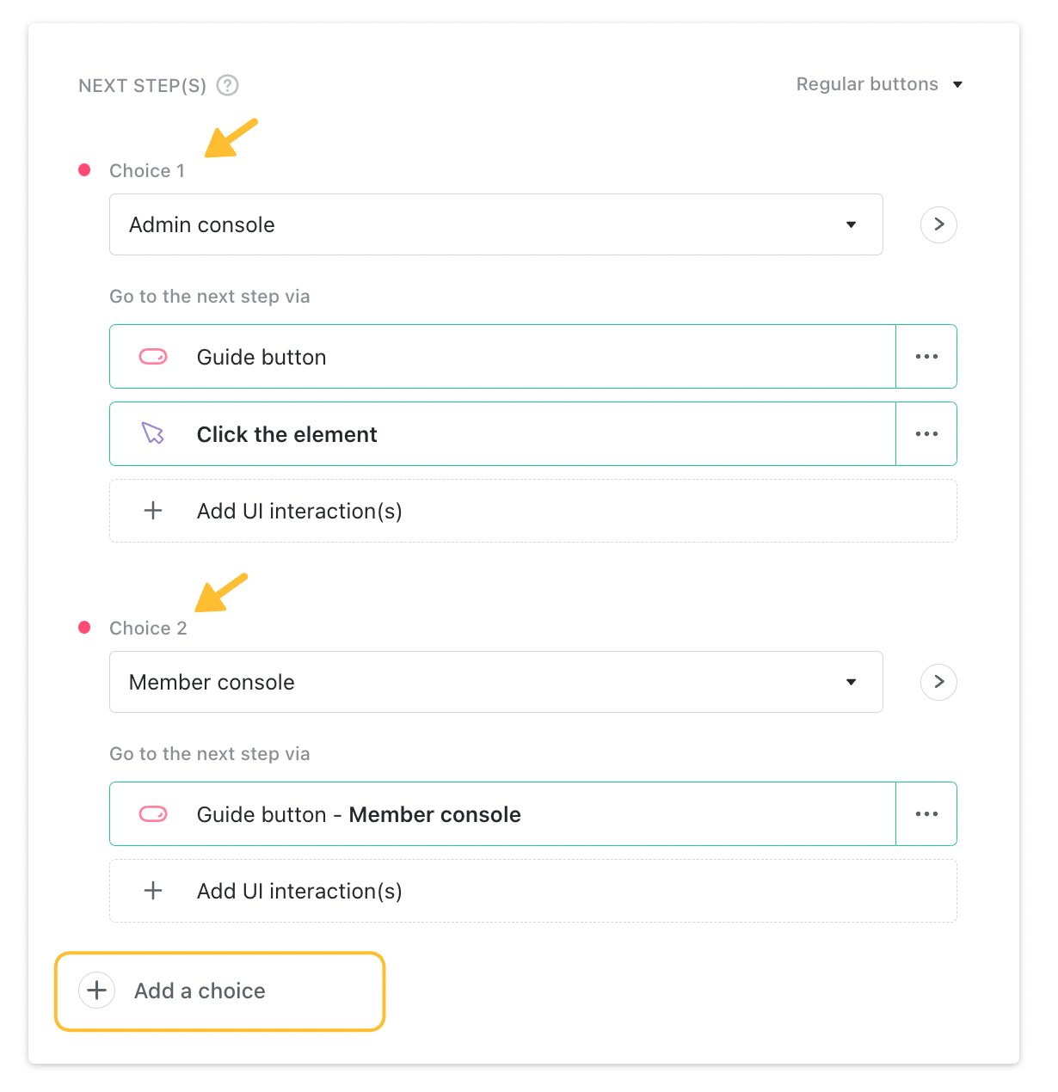Image resolution: width=1058 pixels, height=1092 pixels.
Task: Open more options for Click the element
Action: (x=926, y=434)
